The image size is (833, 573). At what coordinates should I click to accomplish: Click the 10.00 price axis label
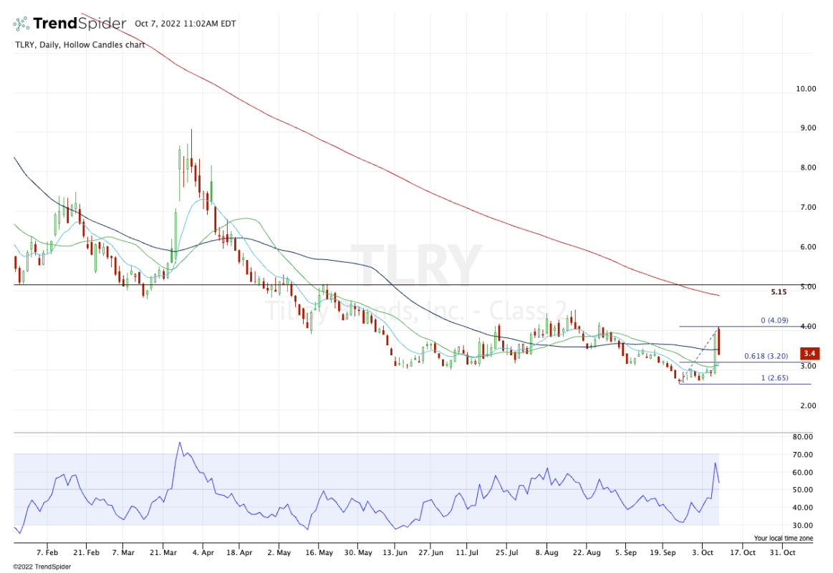coord(806,89)
